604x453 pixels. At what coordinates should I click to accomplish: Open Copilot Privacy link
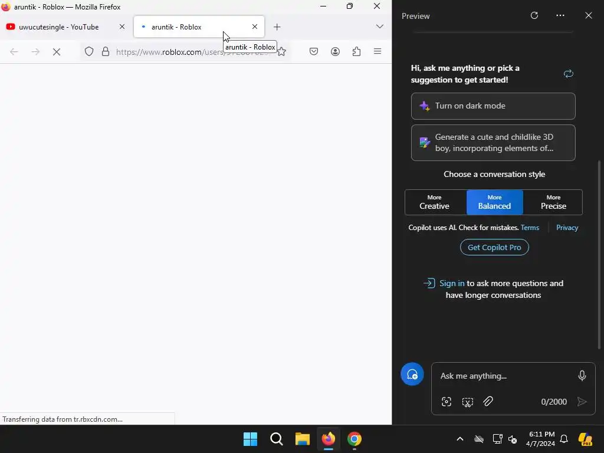(567, 228)
